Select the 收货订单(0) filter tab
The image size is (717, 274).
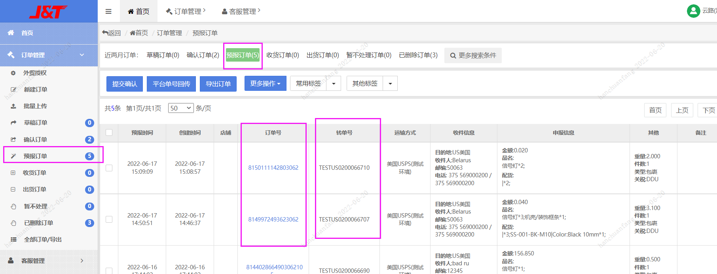click(283, 55)
